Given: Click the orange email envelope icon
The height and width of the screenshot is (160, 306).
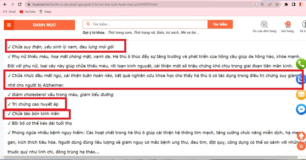Looking at the screenshot, I should click(301, 94).
